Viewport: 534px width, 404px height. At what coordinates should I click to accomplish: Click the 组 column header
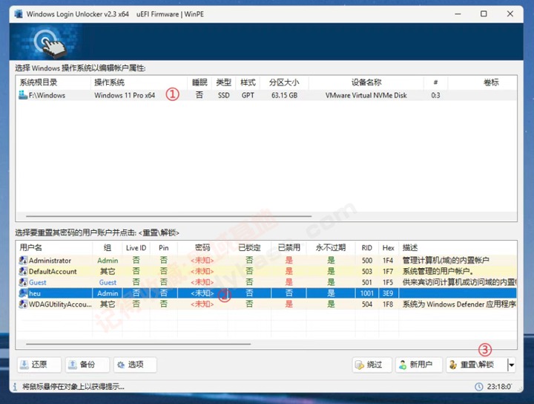[108, 247]
